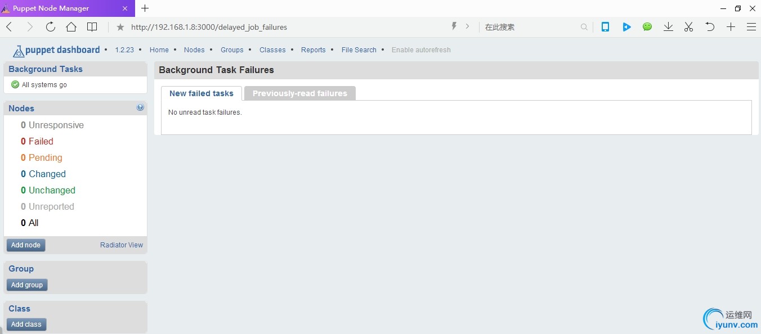This screenshot has width=761, height=334.
Task: Click the Add group button
Action: (x=27, y=285)
